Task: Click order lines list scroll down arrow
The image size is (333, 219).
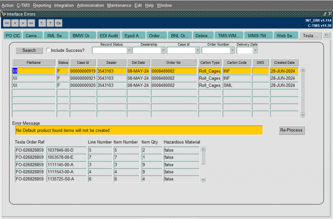Action: (203, 180)
